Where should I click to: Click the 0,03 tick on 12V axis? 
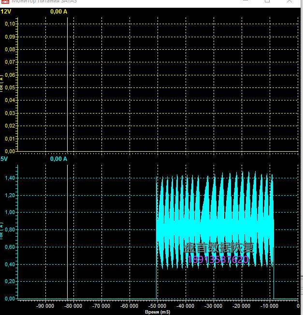[10, 113]
